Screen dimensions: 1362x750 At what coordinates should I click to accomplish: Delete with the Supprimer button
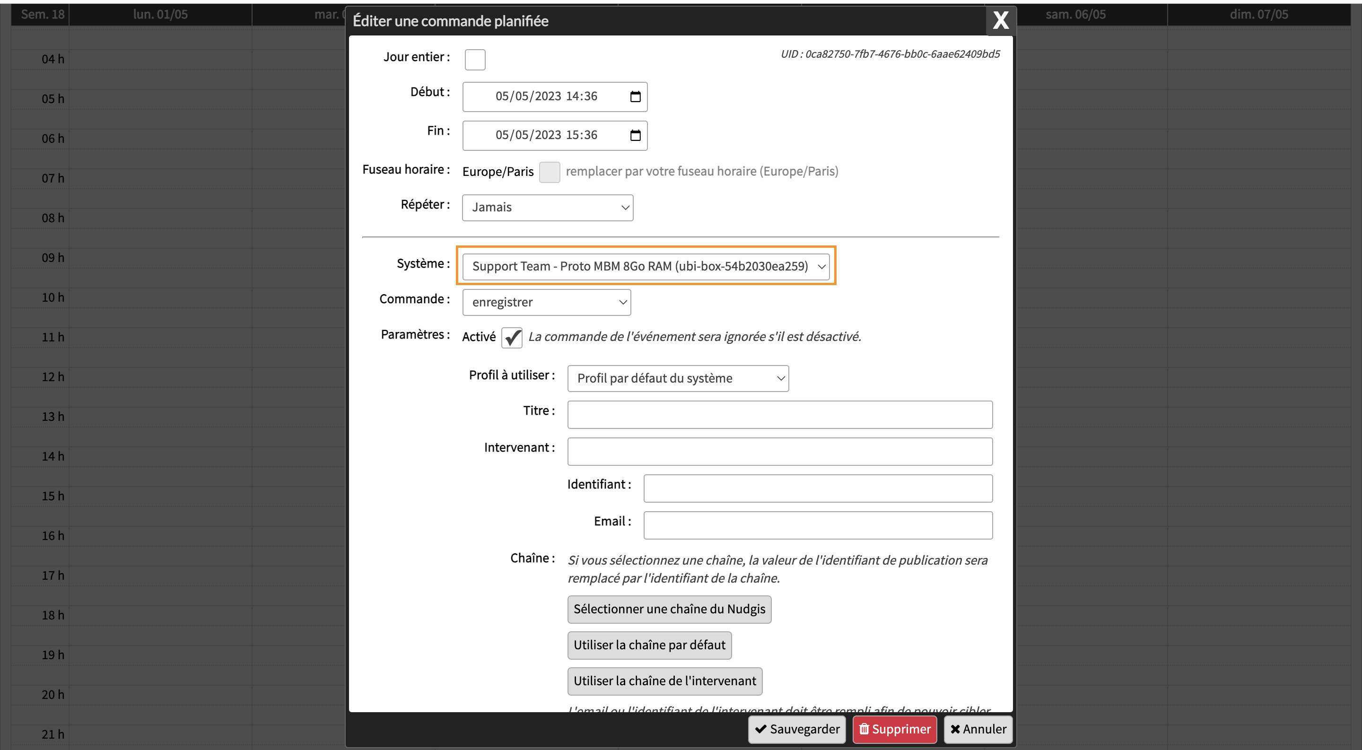[x=895, y=729]
